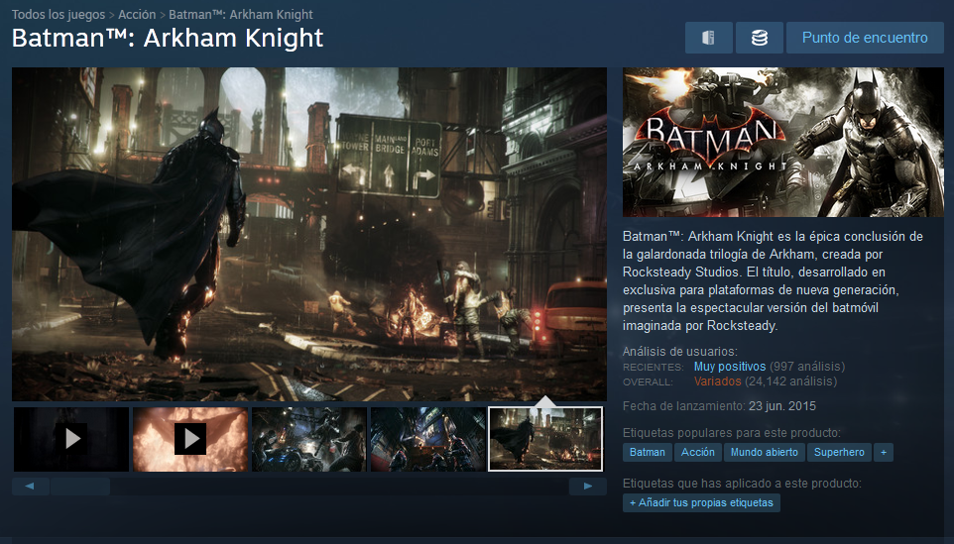
Task: Select the Batmobile street screenshot thumbnail
Action: [x=309, y=439]
